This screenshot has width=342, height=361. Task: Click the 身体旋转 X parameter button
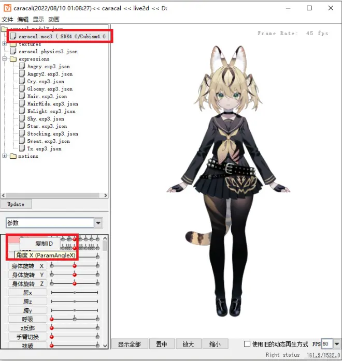(27, 266)
